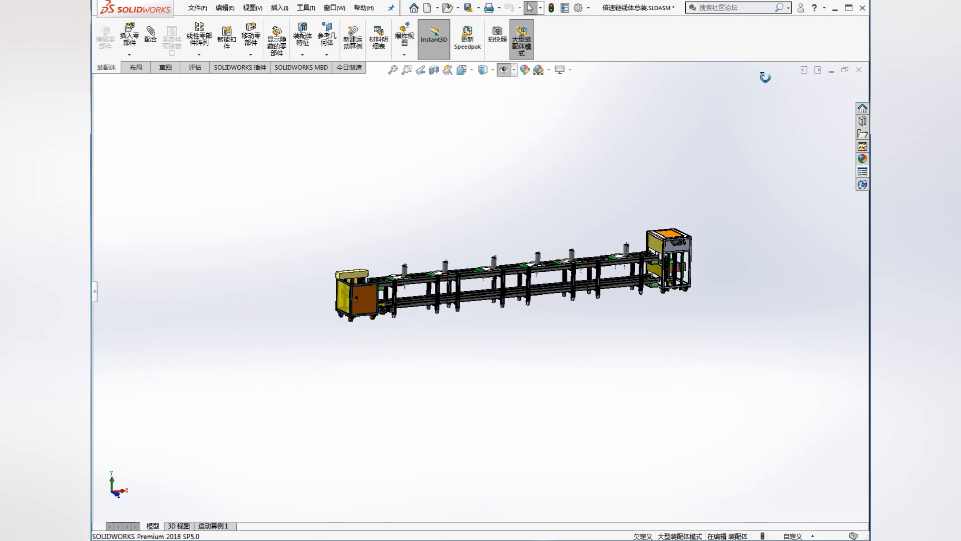
Task: Open the Tools (工具) menu
Action: 305,8
